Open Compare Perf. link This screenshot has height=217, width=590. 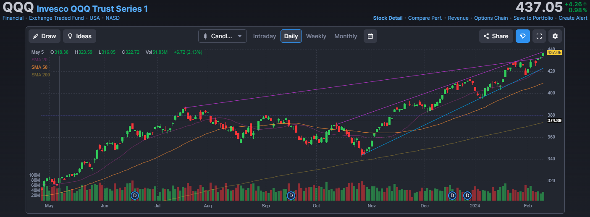425,18
